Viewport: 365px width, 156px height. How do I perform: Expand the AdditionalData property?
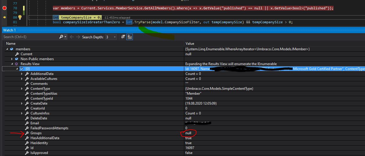(x=22, y=74)
